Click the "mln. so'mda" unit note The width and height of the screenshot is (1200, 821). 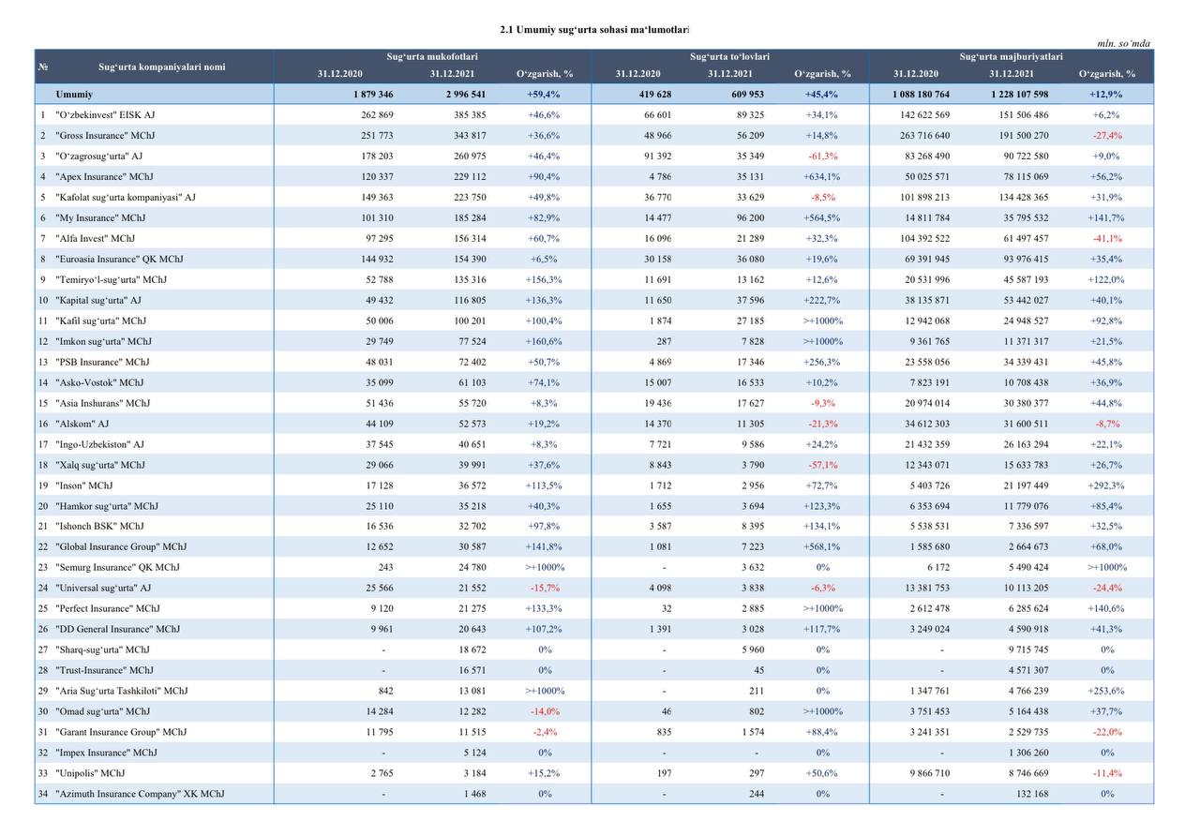pyautogui.click(x=1123, y=43)
